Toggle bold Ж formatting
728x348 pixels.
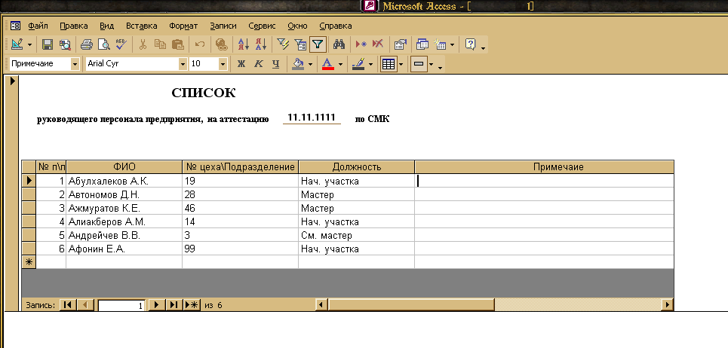click(x=241, y=64)
